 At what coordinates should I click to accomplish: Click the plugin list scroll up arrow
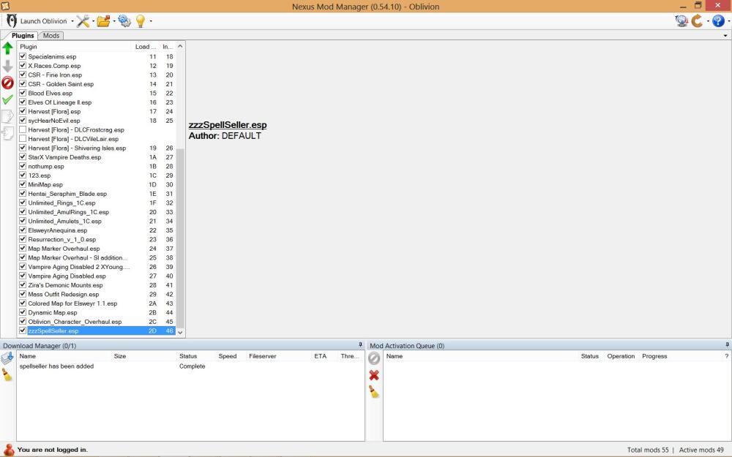click(x=180, y=47)
